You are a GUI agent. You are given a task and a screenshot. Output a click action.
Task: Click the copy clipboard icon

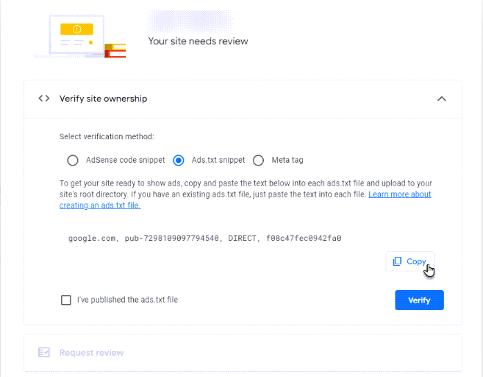(397, 261)
